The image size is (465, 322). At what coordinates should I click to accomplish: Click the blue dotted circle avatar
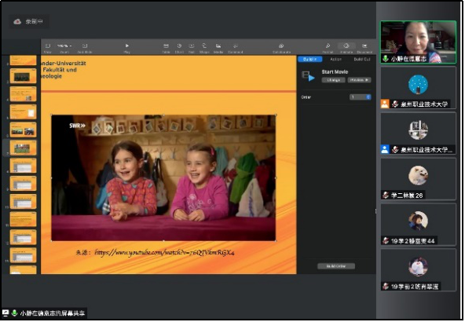point(418,85)
